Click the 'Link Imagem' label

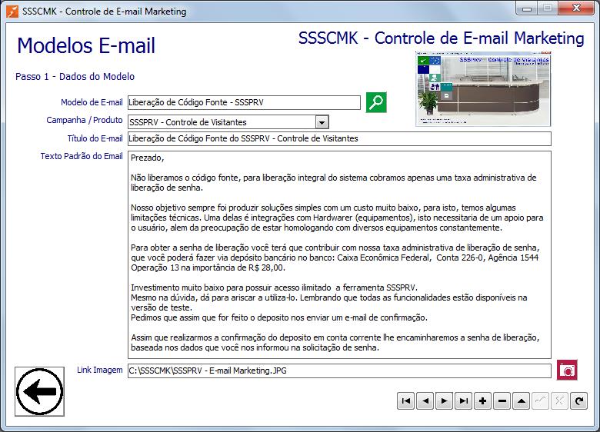(x=100, y=370)
